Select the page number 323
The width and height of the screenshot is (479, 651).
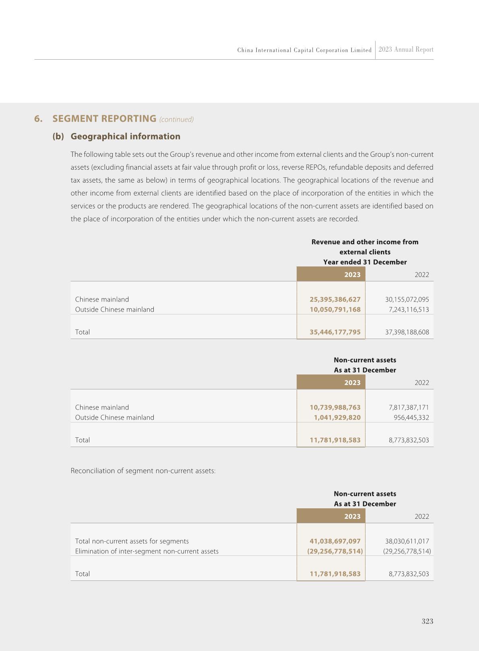427,621
